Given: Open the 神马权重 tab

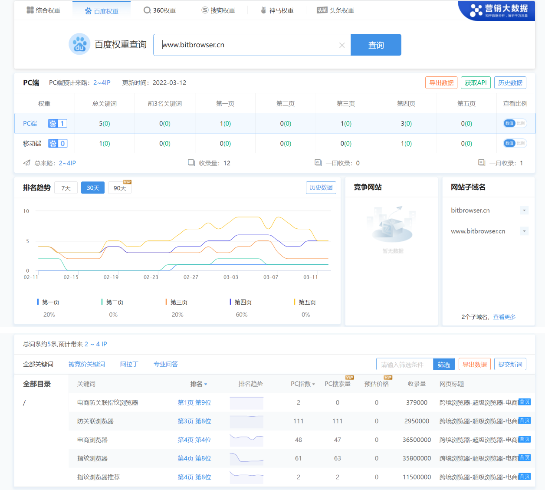Looking at the screenshot, I should [x=277, y=10].
